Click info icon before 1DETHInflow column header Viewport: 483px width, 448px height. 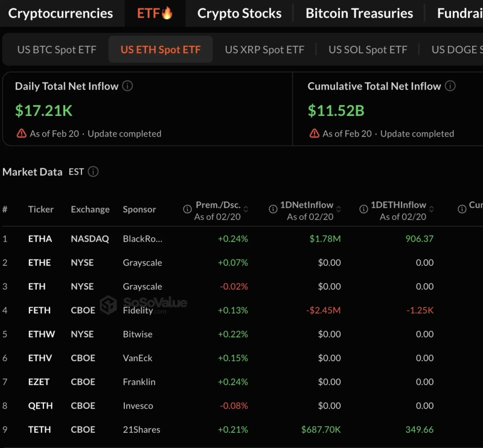click(363, 209)
